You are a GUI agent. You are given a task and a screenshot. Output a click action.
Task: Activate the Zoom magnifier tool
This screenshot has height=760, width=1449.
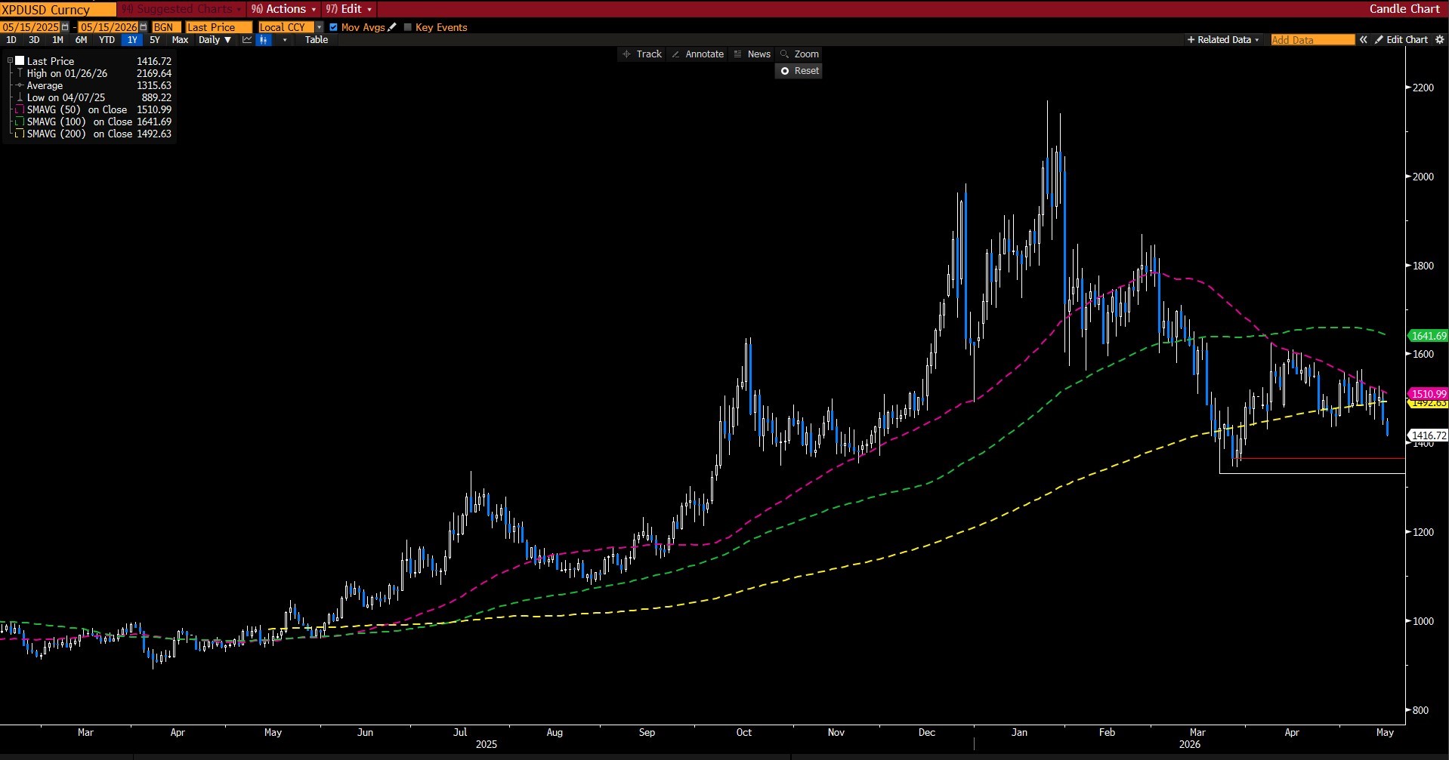pos(799,54)
